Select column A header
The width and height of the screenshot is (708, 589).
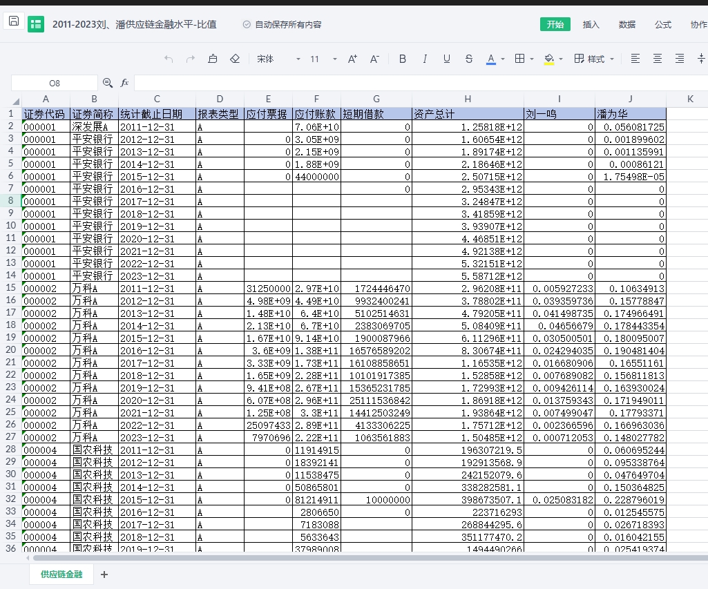[46, 99]
